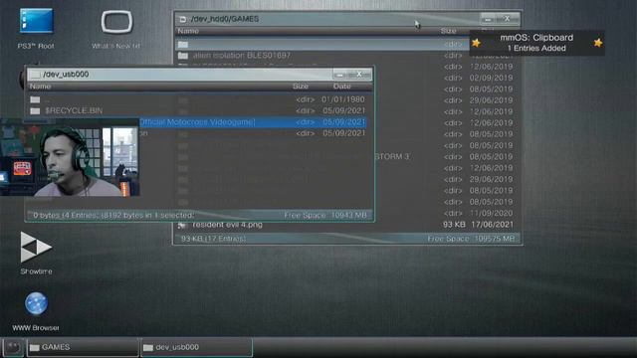Viewport: 637px width, 358px height.
Task: Sort GAMES window by Size column
Action: click(x=448, y=31)
